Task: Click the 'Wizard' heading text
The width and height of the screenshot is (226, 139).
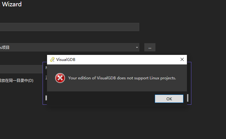Action: pos(12,4)
